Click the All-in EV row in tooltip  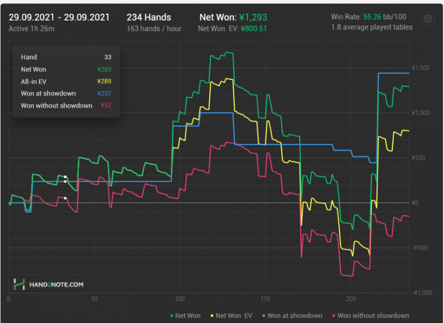(x=67, y=81)
